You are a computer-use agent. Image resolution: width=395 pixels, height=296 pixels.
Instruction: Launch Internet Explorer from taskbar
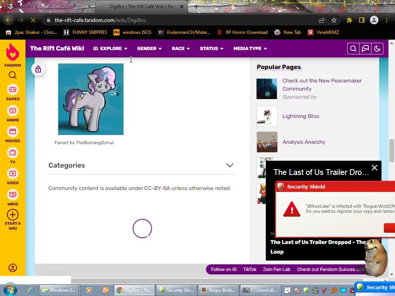tap(30, 290)
